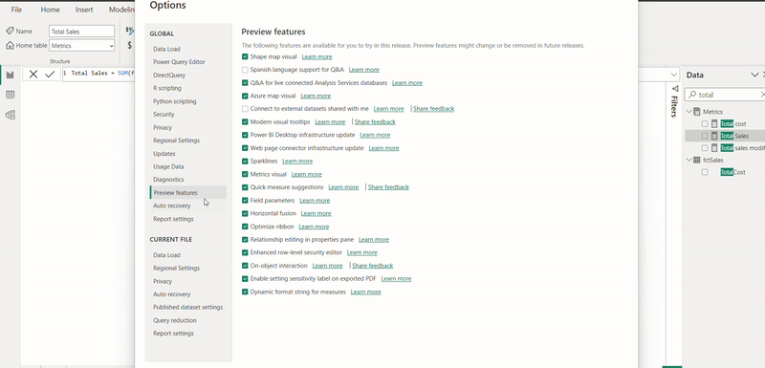Open Security options category

pos(164,114)
